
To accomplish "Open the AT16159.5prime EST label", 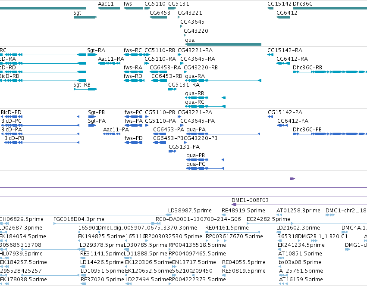I will tap(301, 280).
